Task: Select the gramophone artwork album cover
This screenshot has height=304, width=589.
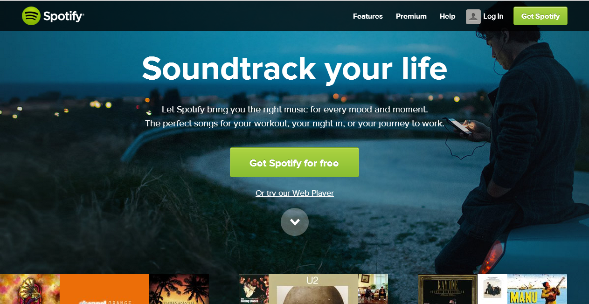Action: [30, 289]
